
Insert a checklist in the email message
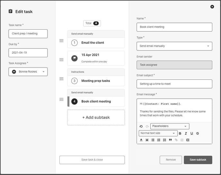[x=164, y=140]
